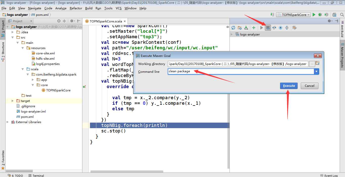
Task: Click Search Everywhere magnifier icon
Action: 342,15
